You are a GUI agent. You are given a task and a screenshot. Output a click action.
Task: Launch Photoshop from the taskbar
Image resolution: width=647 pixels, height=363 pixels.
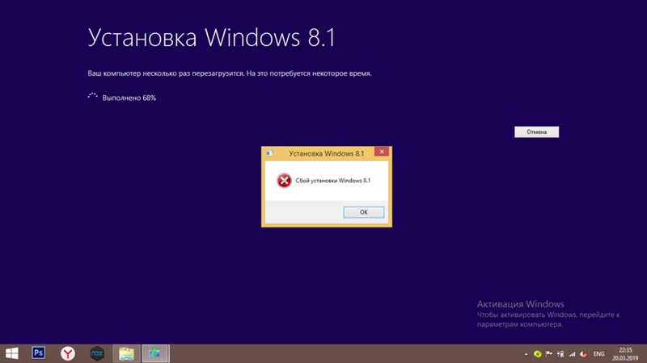click(38, 353)
